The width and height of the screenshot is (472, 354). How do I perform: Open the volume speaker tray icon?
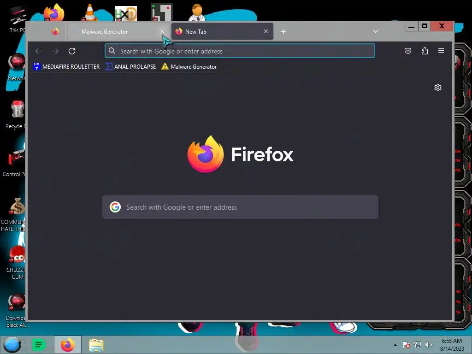428,345
